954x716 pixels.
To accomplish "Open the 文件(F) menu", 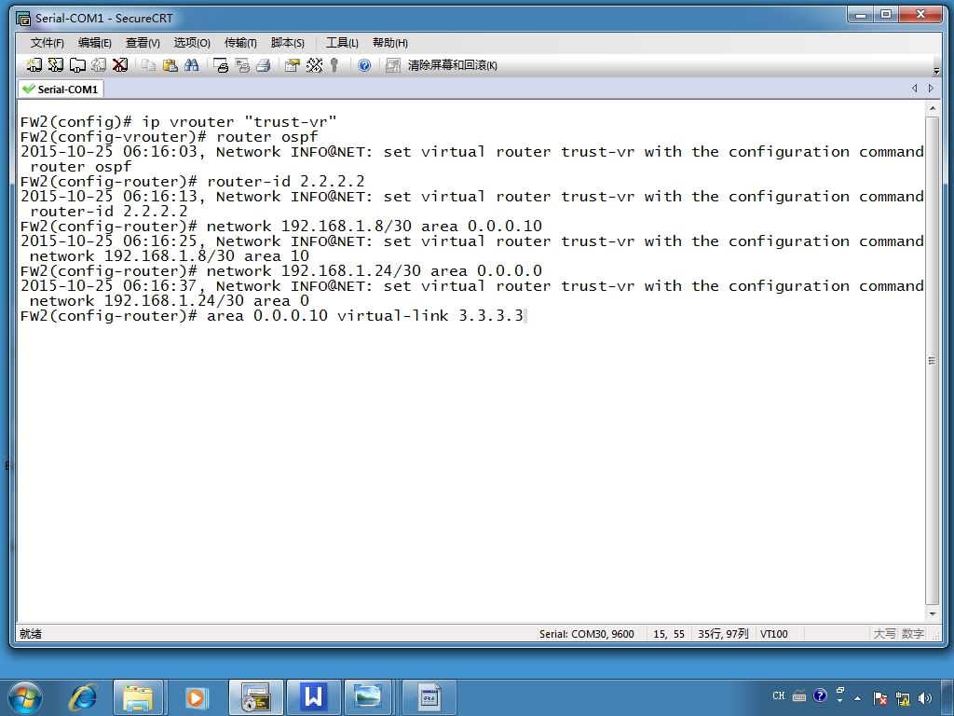I will (x=48, y=43).
